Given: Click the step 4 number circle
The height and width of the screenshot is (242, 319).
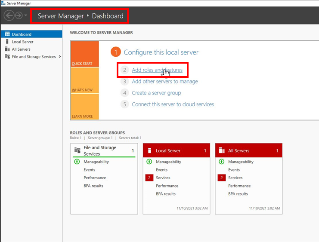Looking at the screenshot, I should tap(124, 93).
